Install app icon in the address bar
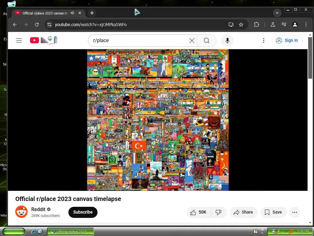Image resolution: width=314 pixels, height=236 pixels. (231, 25)
